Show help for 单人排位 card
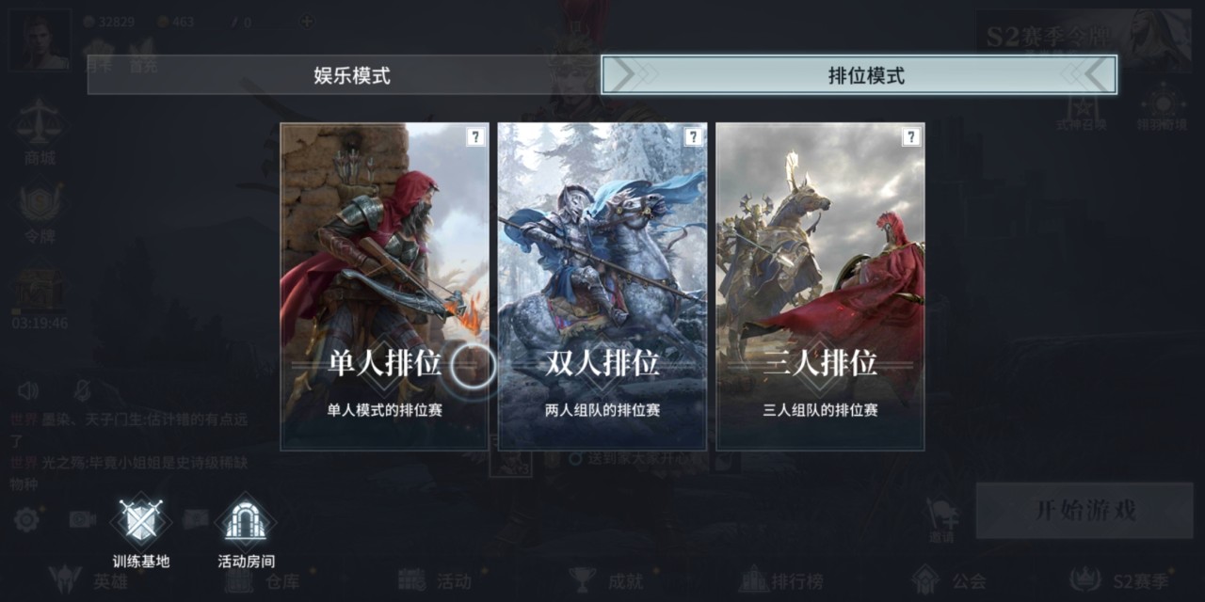This screenshot has height=602, width=1205. (475, 137)
